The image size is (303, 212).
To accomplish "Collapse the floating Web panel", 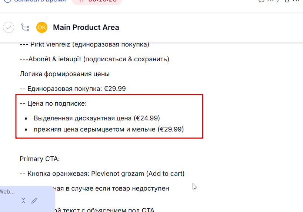I will [x=23, y=201].
